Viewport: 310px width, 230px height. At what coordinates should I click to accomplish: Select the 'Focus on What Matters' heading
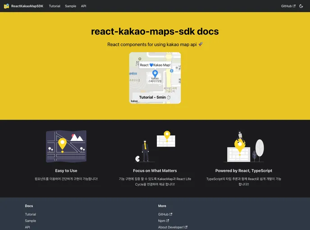pos(155,171)
